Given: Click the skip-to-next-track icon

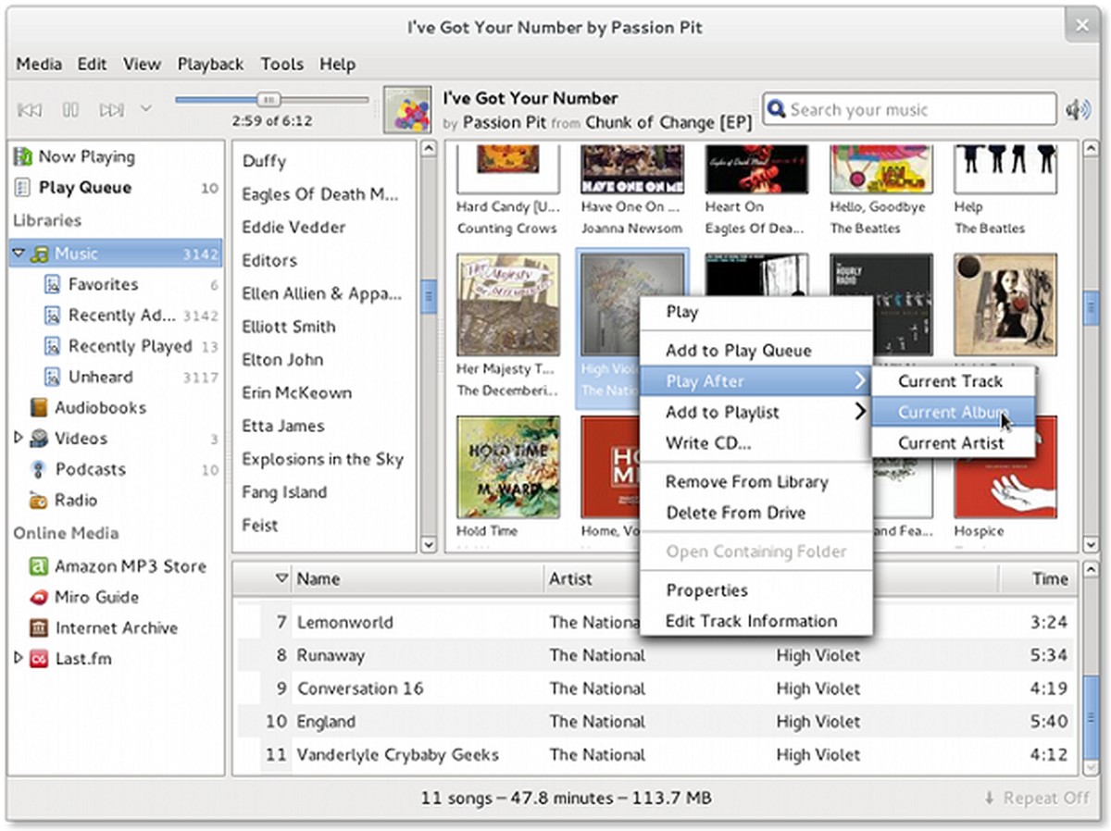Looking at the screenshot, I should [x=111, y=108].
